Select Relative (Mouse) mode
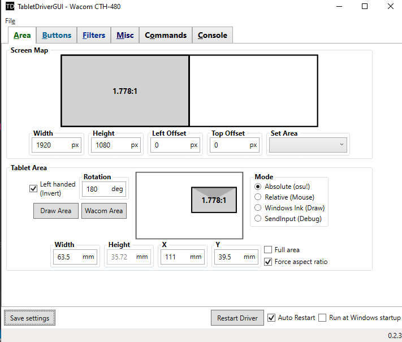402x342 pixels. pyautogui.click(x=258, y=197)
